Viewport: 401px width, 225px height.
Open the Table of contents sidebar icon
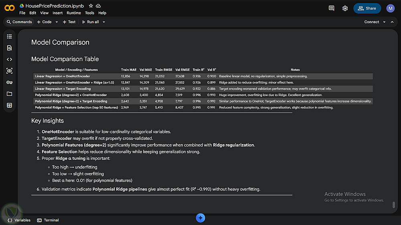(x=9, y=36)
